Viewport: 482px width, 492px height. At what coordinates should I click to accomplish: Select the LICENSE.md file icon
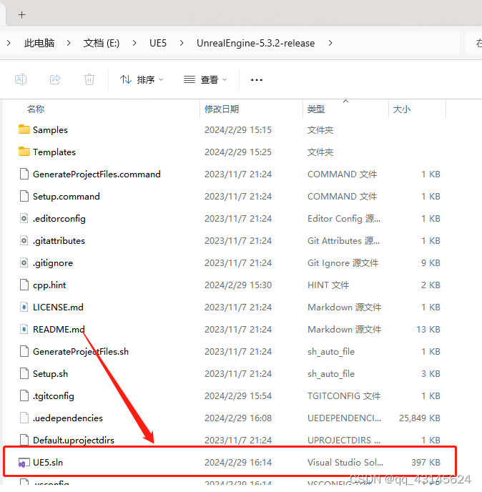tap(24, 307)
